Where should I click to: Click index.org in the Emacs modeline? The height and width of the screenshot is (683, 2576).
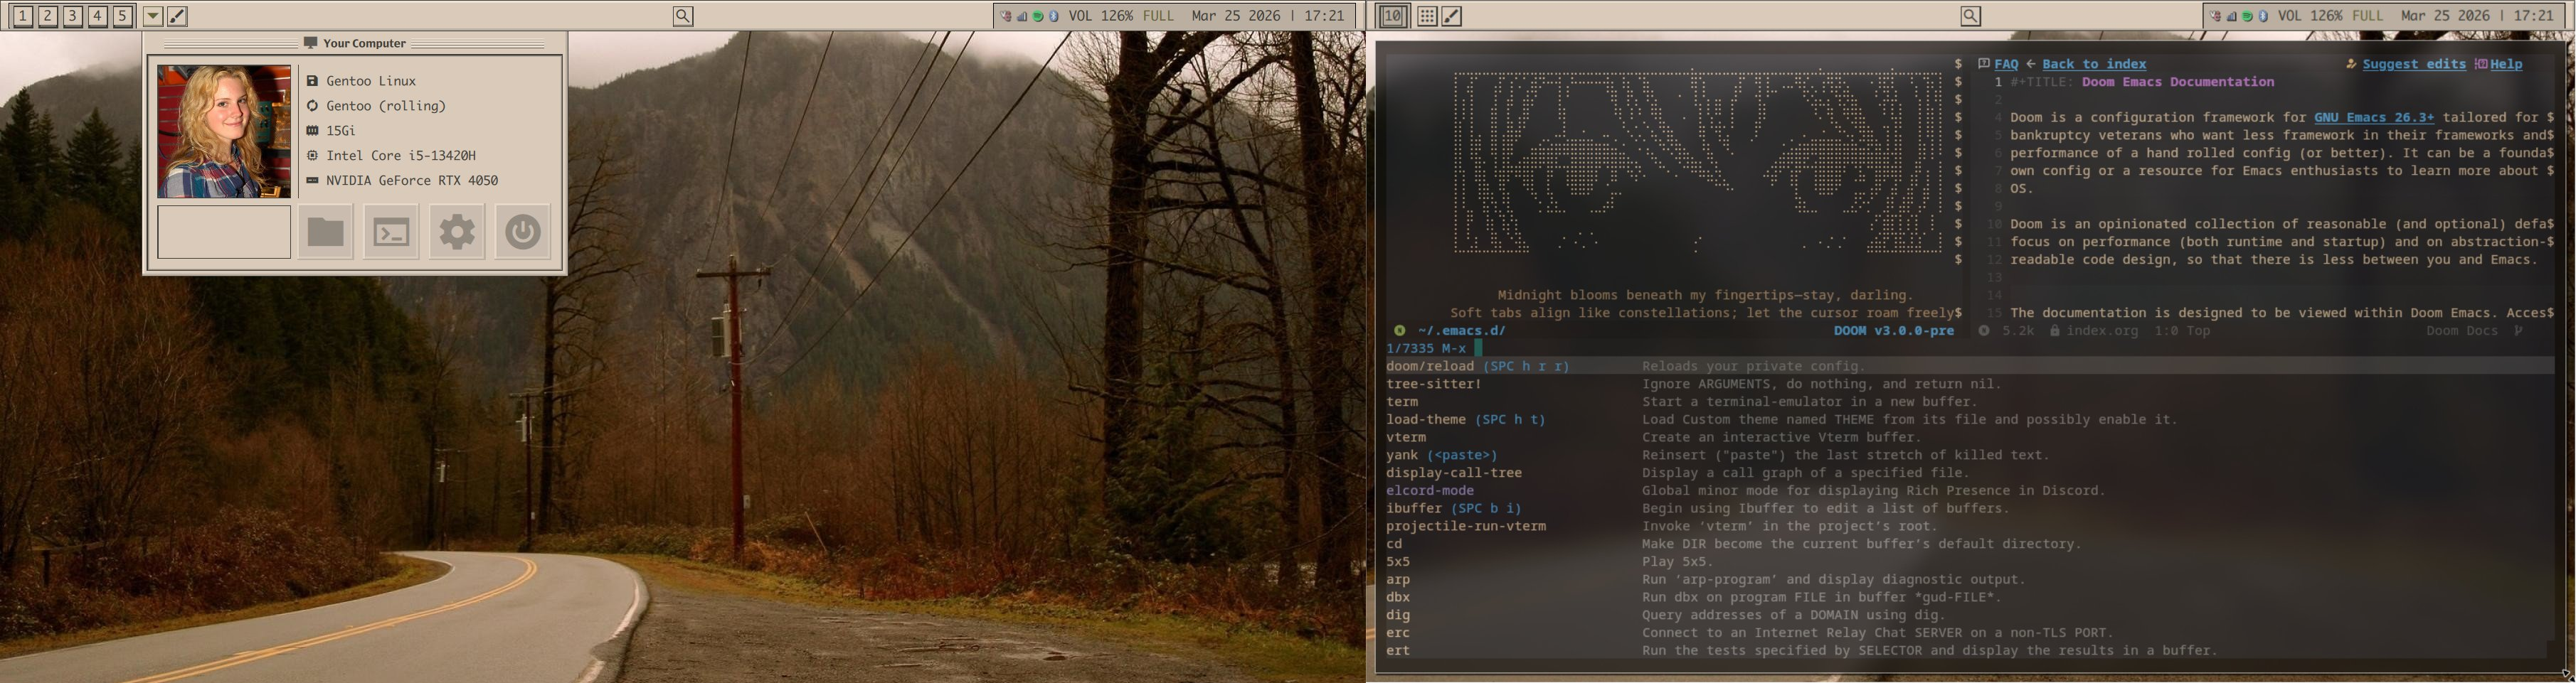[x=2102, y=330]
